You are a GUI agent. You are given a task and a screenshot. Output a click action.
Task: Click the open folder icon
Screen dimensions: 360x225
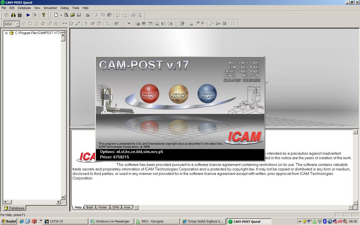pyautogui.click(x=73, y=15)
